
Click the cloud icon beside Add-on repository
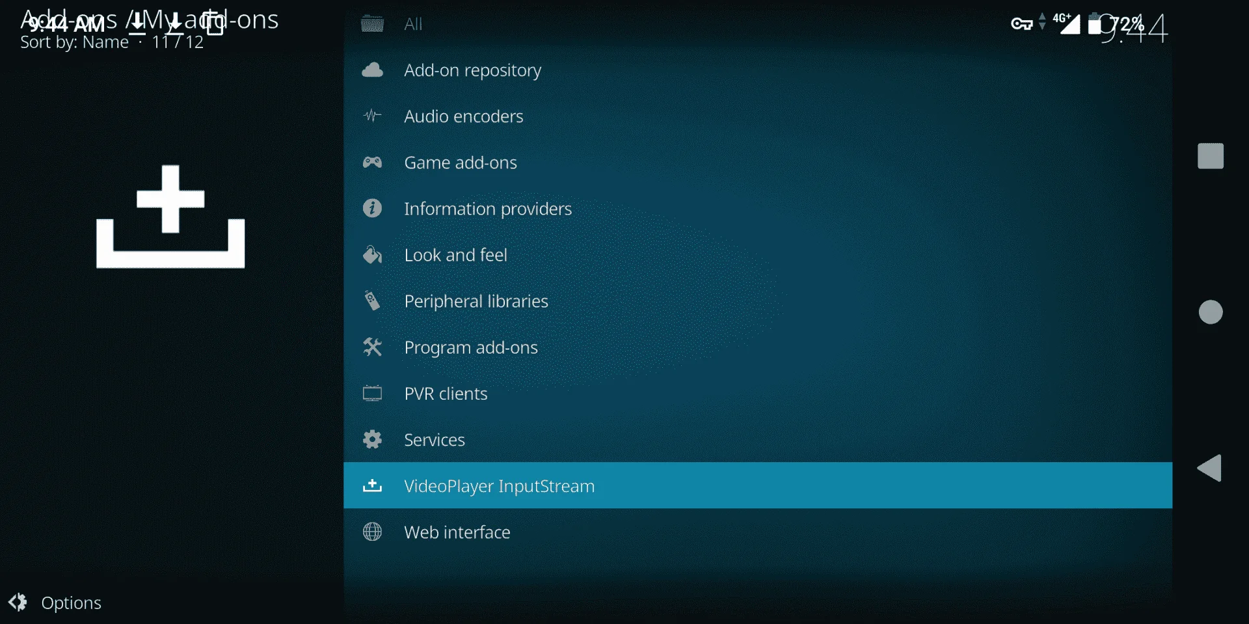tap(372, 70)
